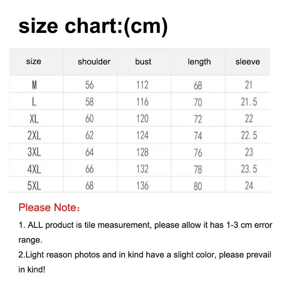The image size is (283, 283).
Task: Click the "size" column header
Action: click(34, 62)
